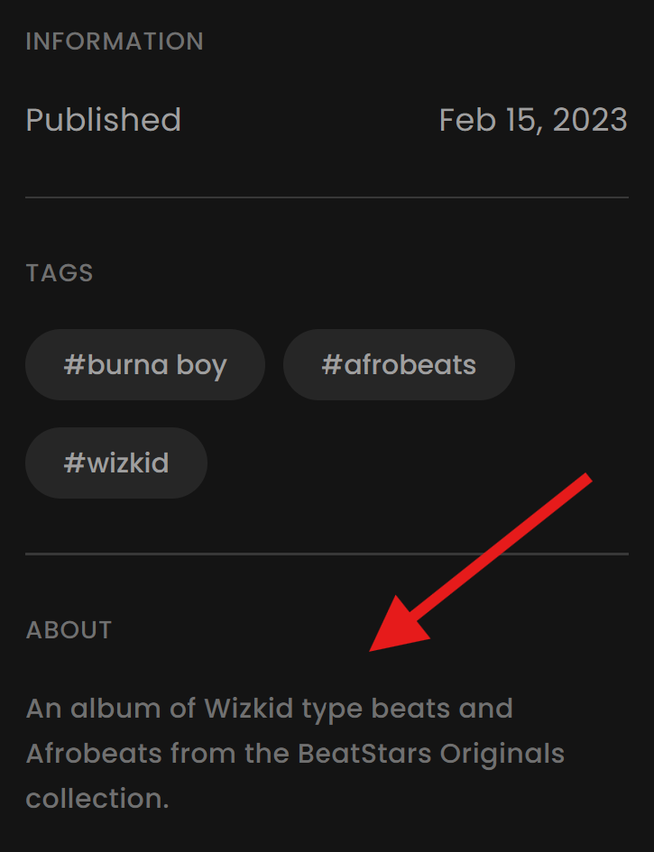Click the hash symbol in #afrobeats
Viewport: 654px width, 852px height.
[332, 364]
